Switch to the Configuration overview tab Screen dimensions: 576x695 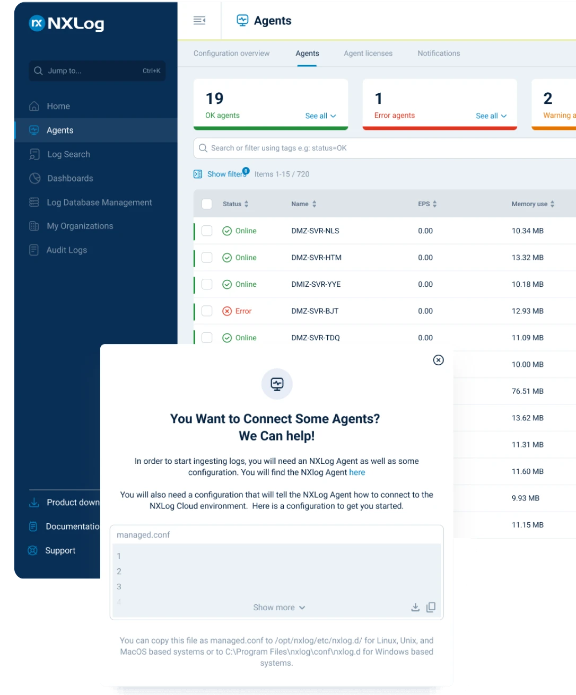231,53
